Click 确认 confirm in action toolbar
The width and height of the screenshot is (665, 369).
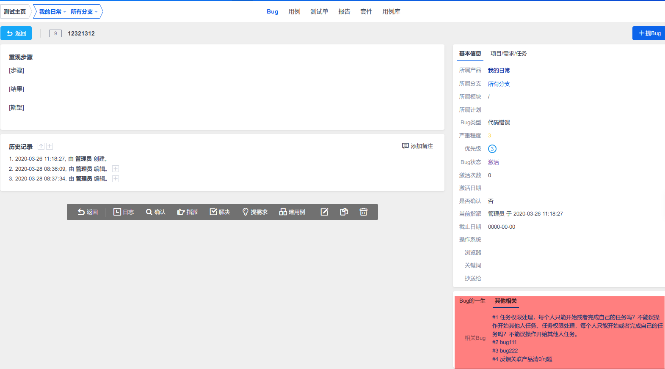(156, 212)
